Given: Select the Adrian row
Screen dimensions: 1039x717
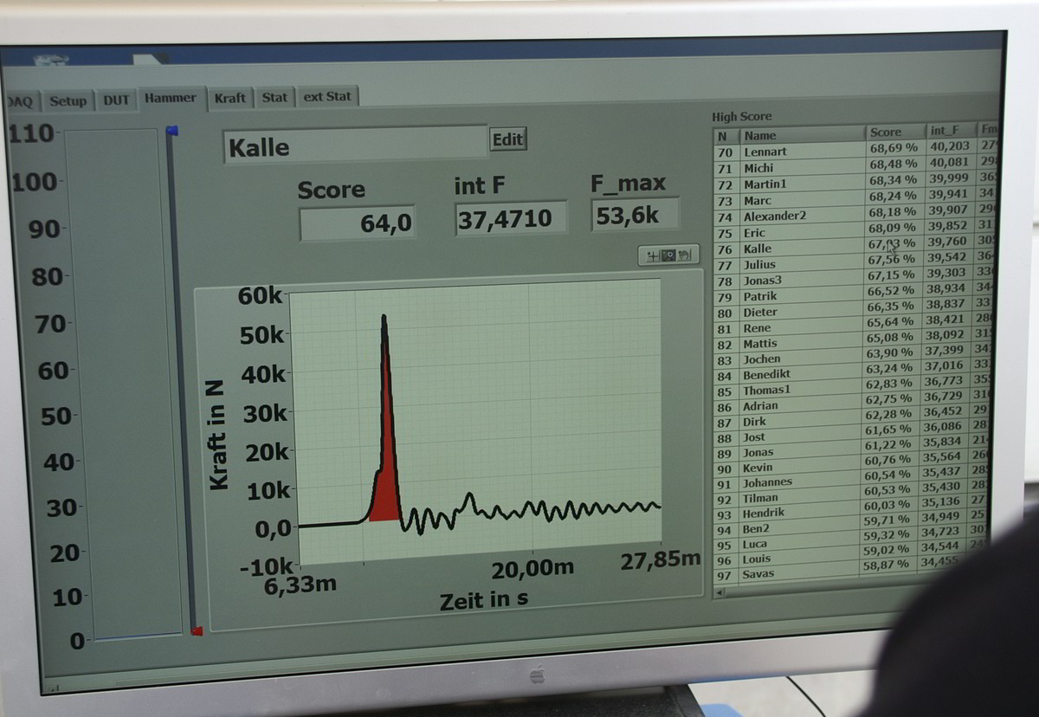Looking at the screenshot, I should 760,406.
